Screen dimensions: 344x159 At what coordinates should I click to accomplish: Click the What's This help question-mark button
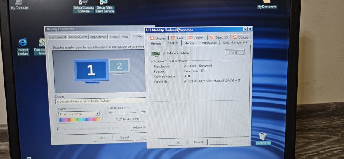tap(245, 29)
